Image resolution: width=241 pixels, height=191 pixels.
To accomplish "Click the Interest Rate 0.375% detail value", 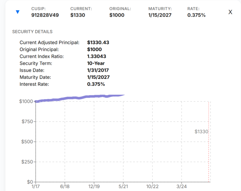I will coord(96,84).
